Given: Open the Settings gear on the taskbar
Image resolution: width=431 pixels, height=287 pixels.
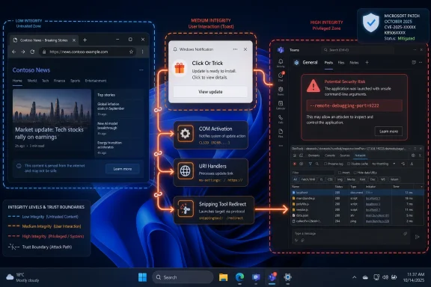Looking at the screenshot, I should pos(287,277).
